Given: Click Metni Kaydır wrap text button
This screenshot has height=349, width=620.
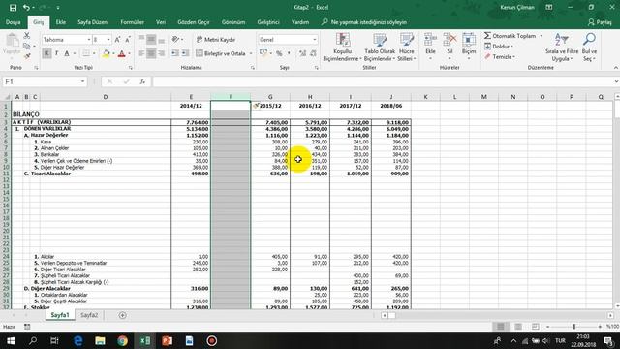Looking at the screenshot, I should pyautogui.click(x=216, y=40).
